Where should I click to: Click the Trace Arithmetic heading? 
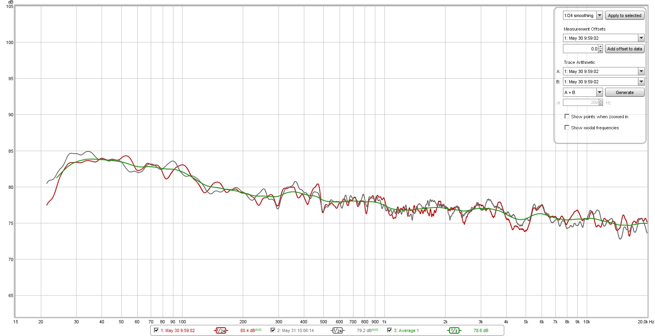point(579,62)
